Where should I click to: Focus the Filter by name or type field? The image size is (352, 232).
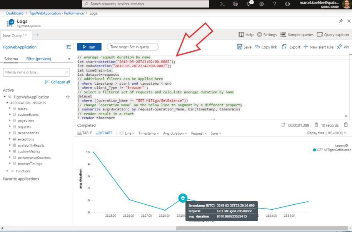pyautogui.click(x=37, y=72)
